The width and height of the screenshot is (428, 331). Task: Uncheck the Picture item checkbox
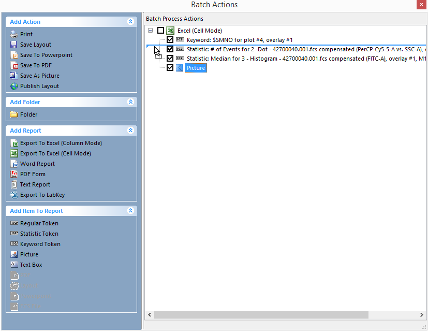pyautogui.click(x=170, y=68)
